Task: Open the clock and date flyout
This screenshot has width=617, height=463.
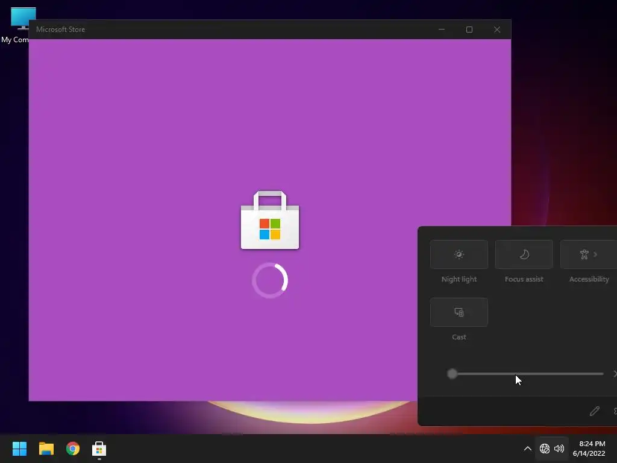Action: click(589, 449)
